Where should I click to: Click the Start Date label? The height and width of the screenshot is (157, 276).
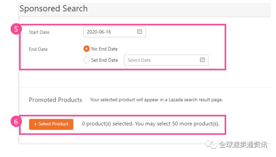39,32
